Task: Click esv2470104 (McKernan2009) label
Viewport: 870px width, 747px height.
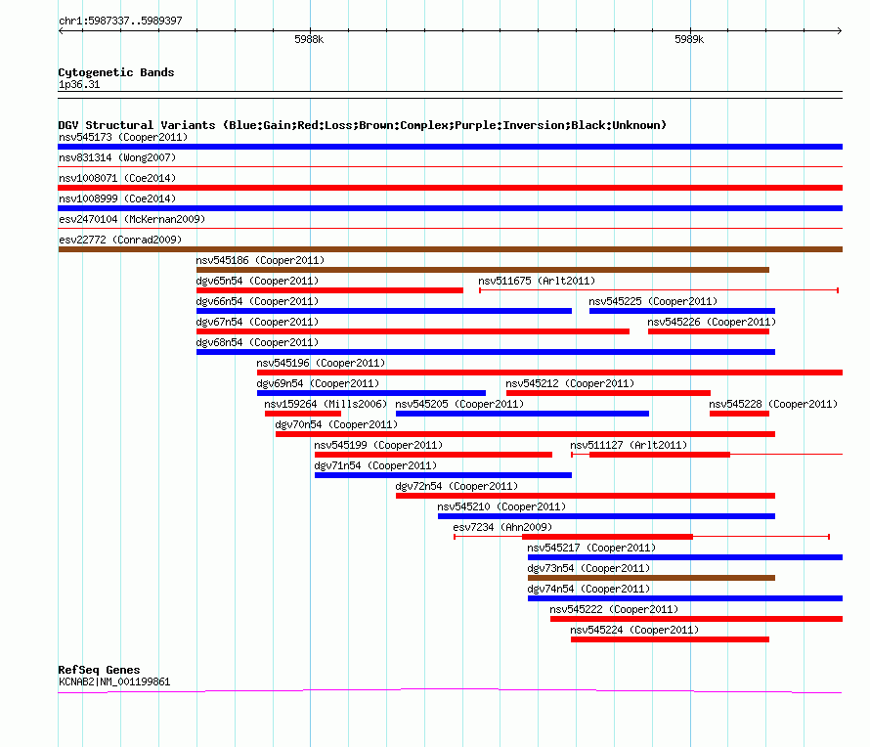Action: click(x=132, y=219)
